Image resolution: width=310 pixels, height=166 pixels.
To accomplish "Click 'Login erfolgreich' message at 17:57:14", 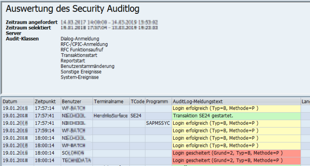I will [236, 108].
